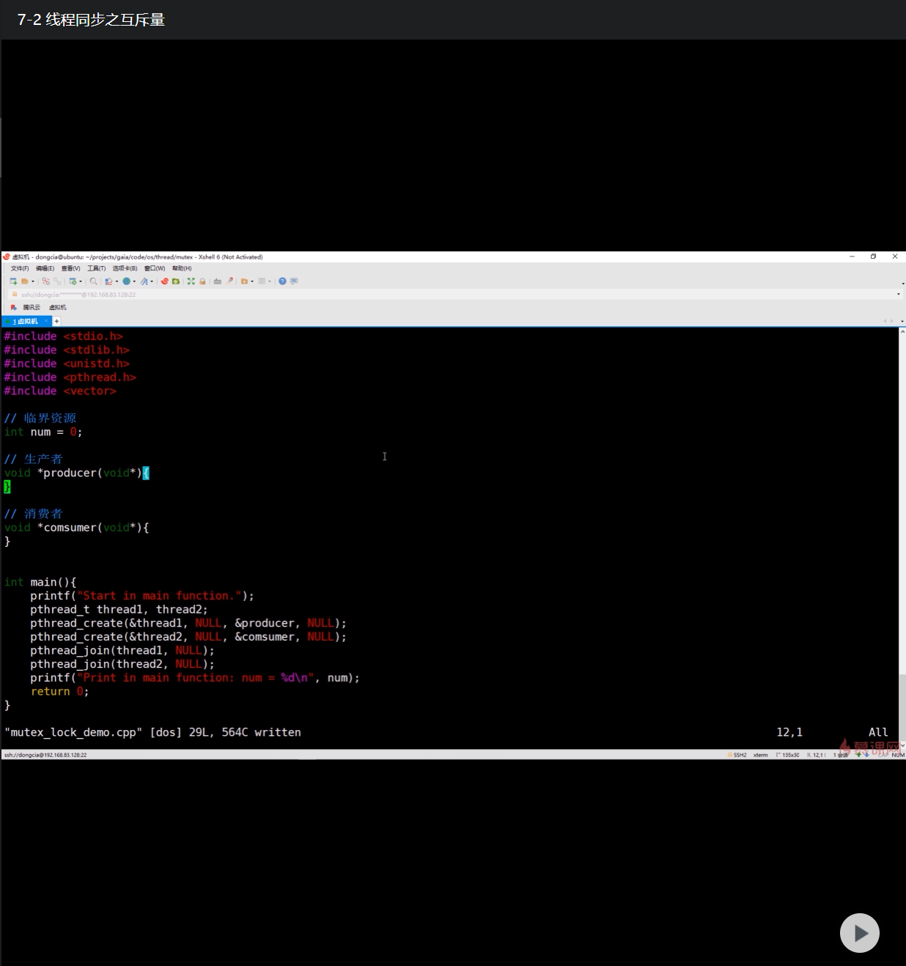Viewport: 906px width, 966px height.
Task: Open the 文件(F) menu
Action: point(20,268)
